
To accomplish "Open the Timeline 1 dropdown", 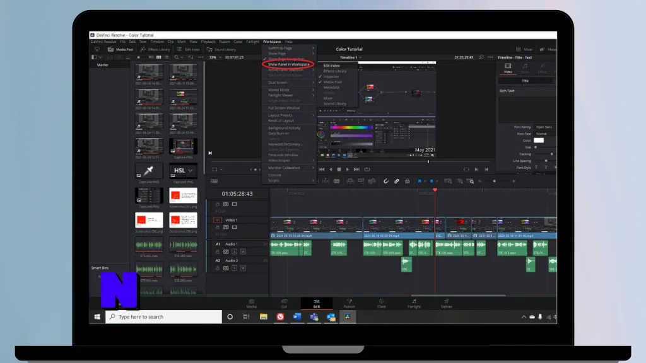I will (351, 57).
